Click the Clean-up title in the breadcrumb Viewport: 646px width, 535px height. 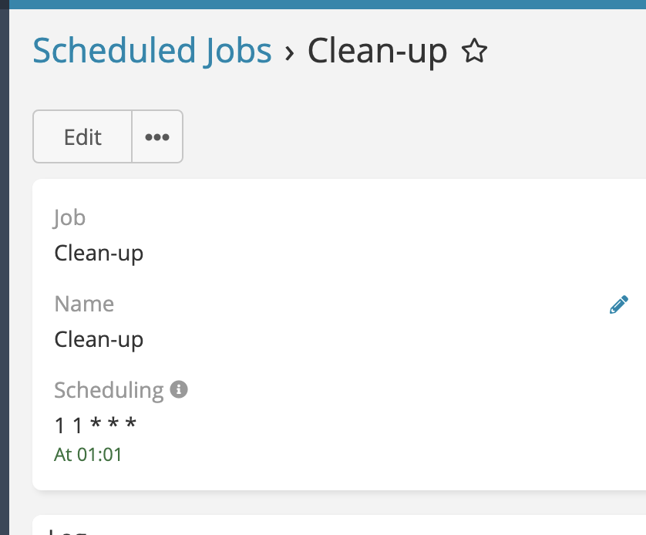377,51
